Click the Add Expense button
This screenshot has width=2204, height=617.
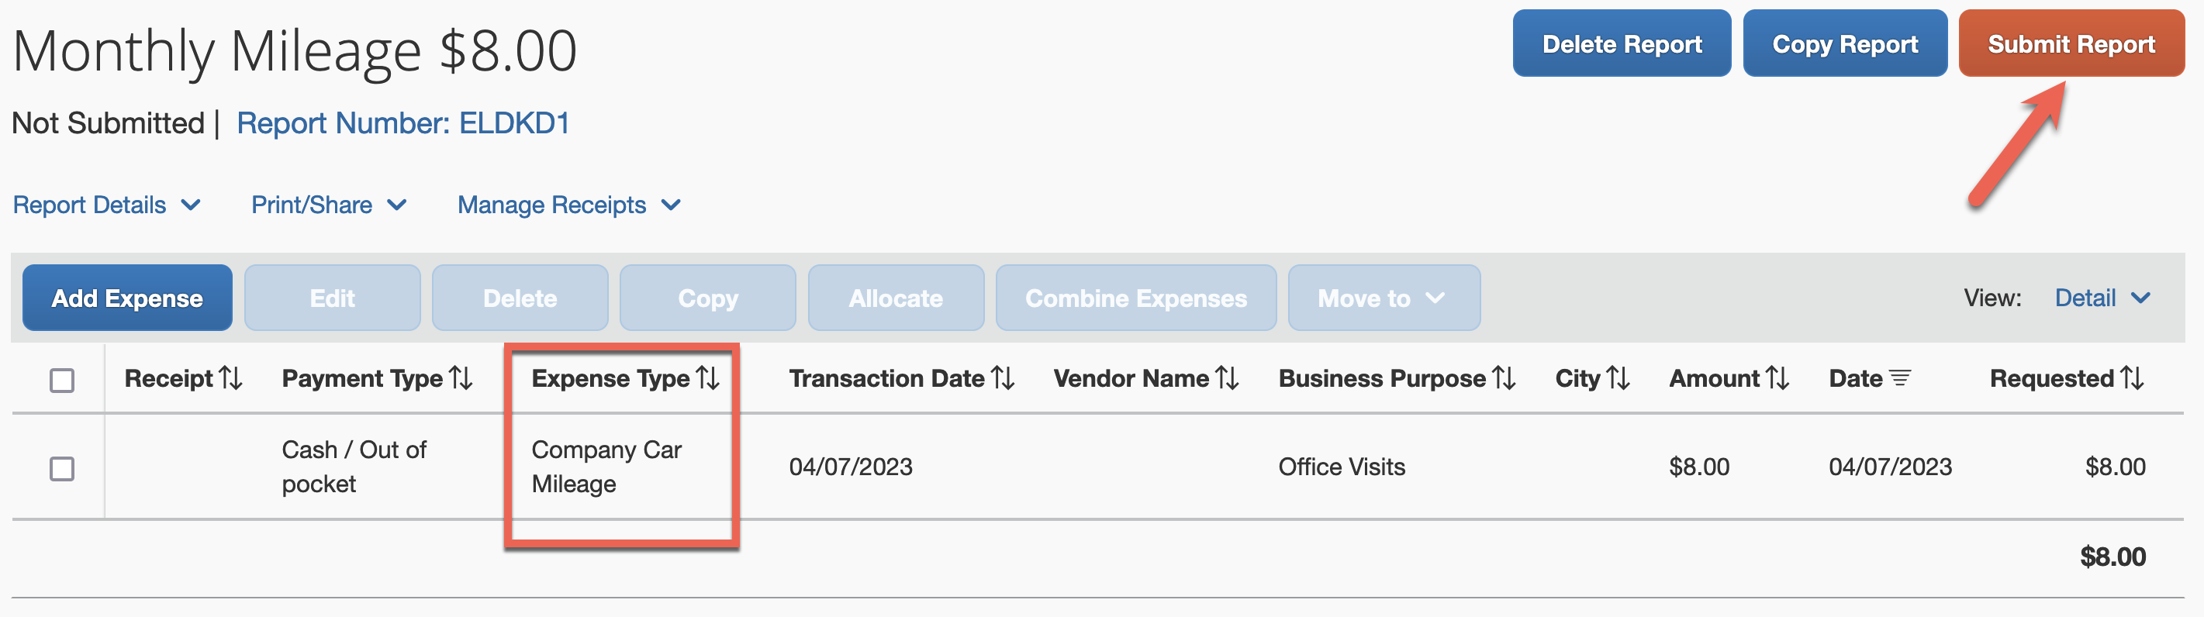(x=127, y=298)
